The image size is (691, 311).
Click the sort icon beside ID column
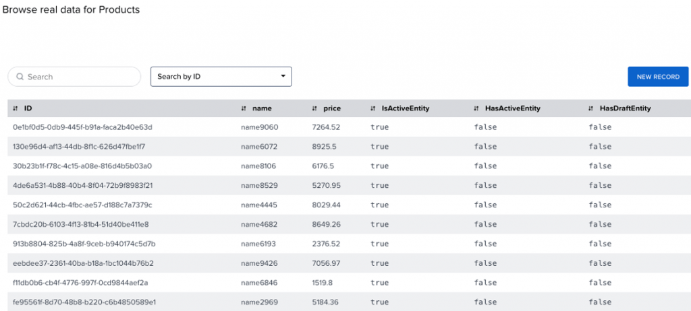click(16, 108)
